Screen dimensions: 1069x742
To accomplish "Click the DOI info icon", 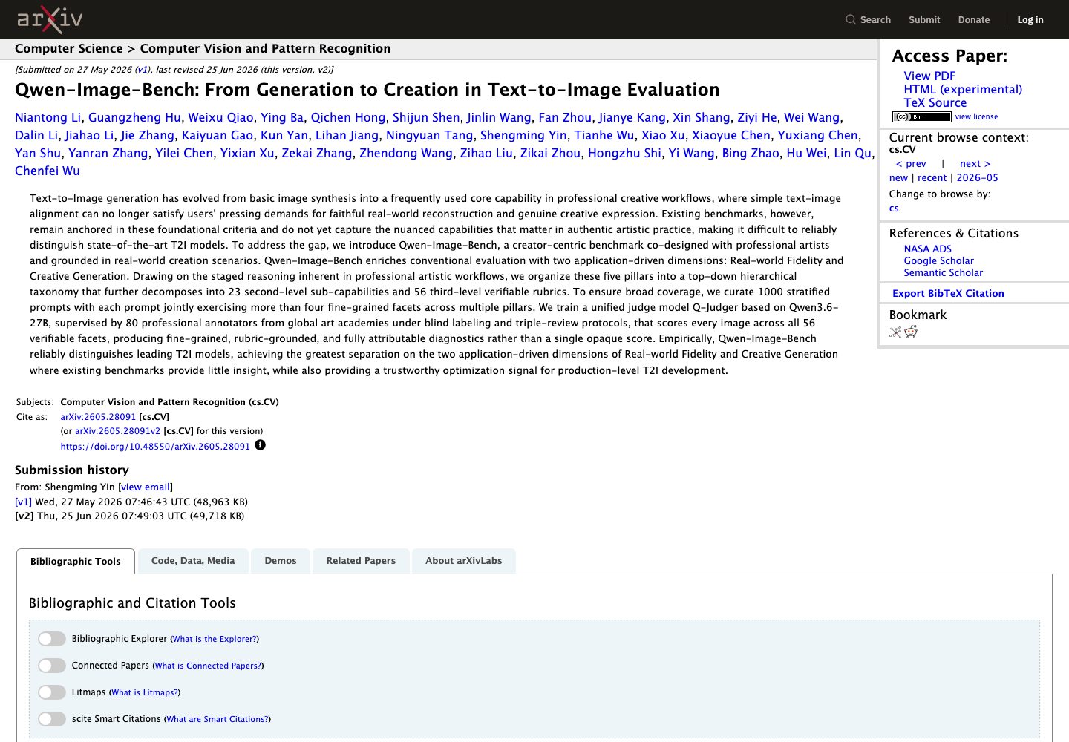I will [260, 445].
